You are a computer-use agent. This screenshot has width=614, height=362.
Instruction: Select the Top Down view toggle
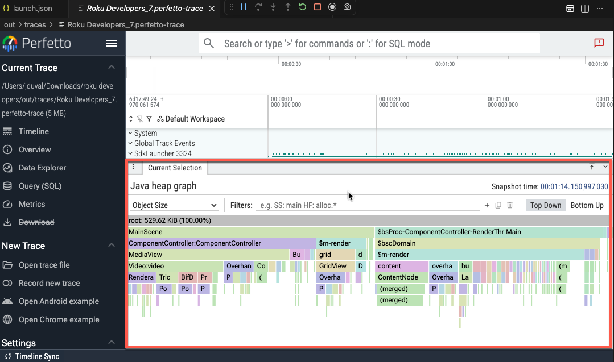point(546,205)
